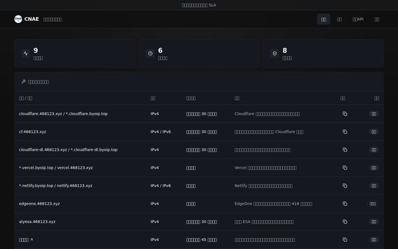
Task: Copy the vercel.468123.xyz row address
Action: pyautogui.click(x=345, y=168)
